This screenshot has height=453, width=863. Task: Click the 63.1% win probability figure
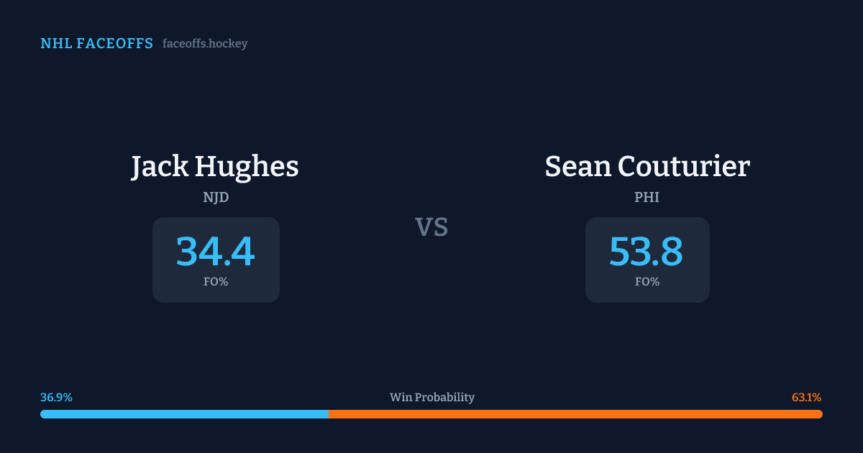[x=806, y=398]
